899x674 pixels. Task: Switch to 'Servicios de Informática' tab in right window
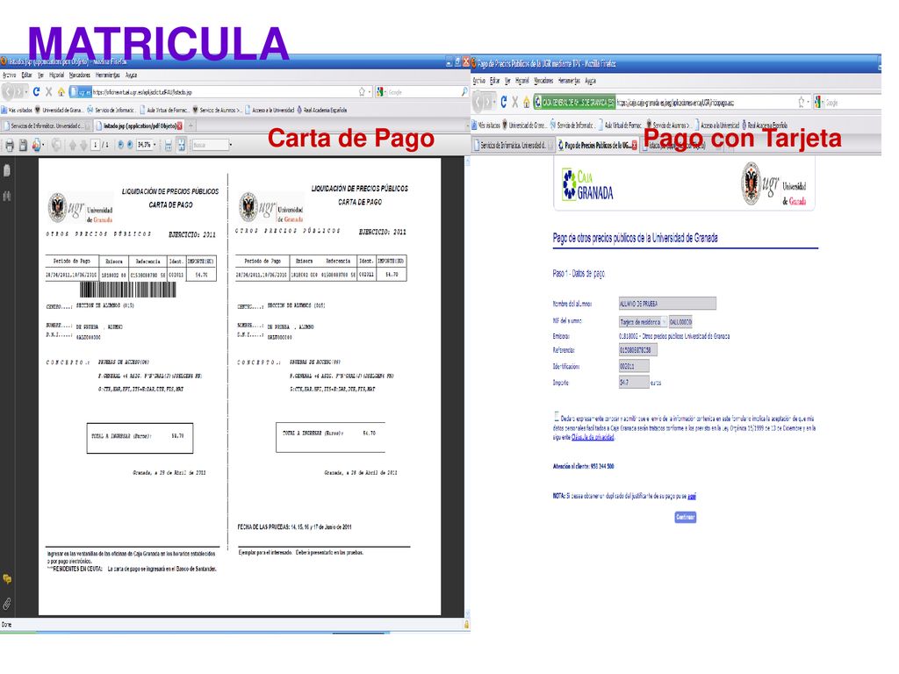513,146
